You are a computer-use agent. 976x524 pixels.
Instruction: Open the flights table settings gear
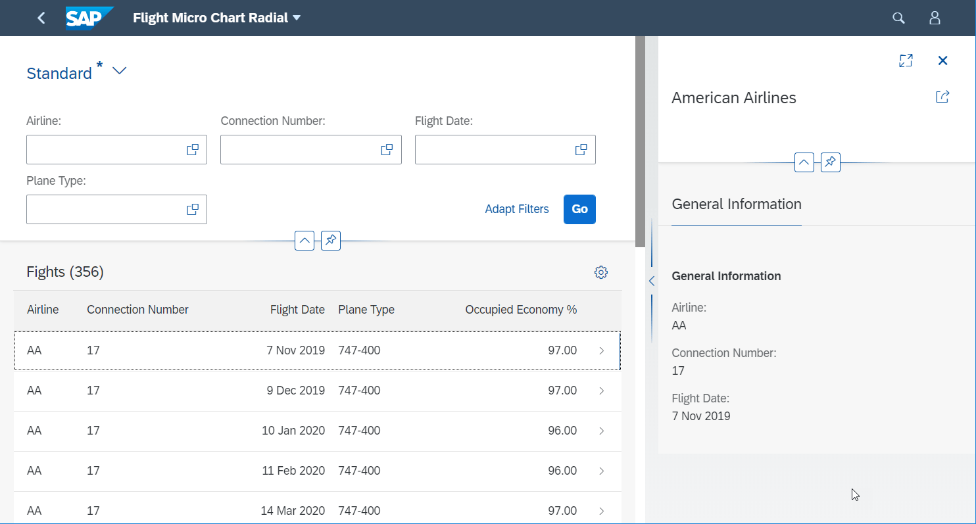[x=600, y=272]
